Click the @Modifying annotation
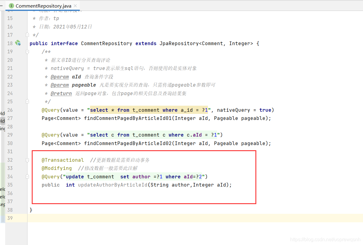Viewport: 363px width, 245px height. click(x=57, y=168)
